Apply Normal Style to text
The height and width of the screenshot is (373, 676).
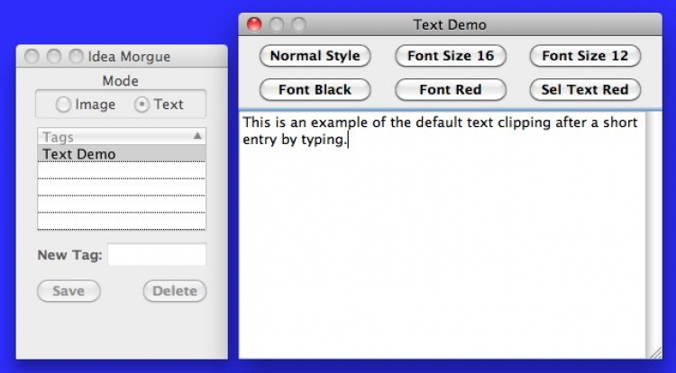coord(315,56)
